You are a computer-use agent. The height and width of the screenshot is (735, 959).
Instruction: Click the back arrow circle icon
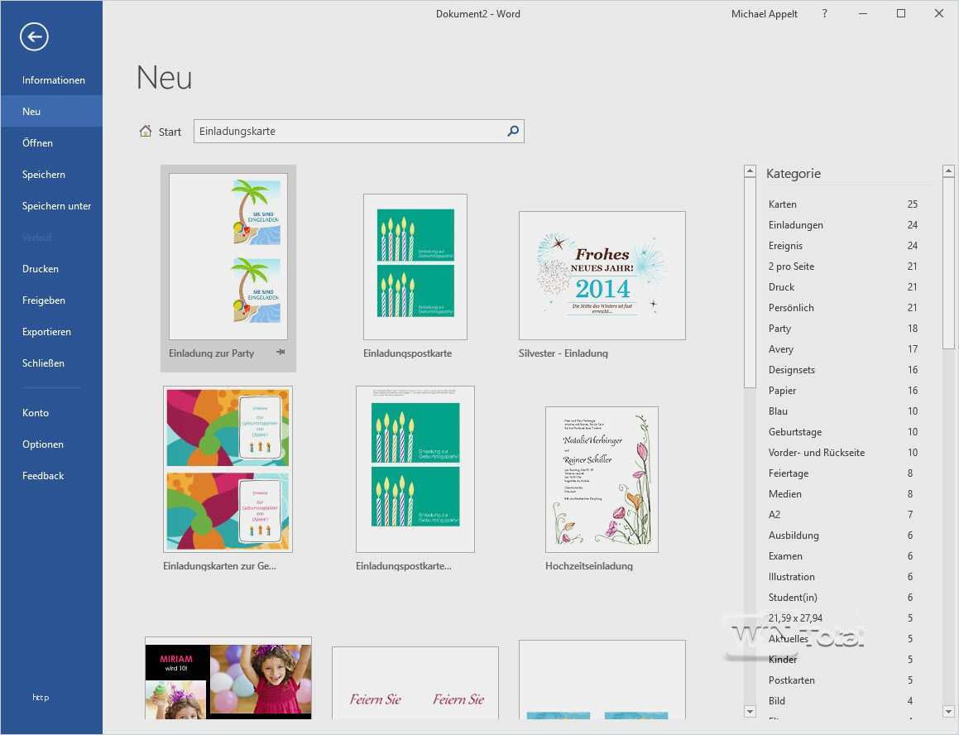pos(35,36)
